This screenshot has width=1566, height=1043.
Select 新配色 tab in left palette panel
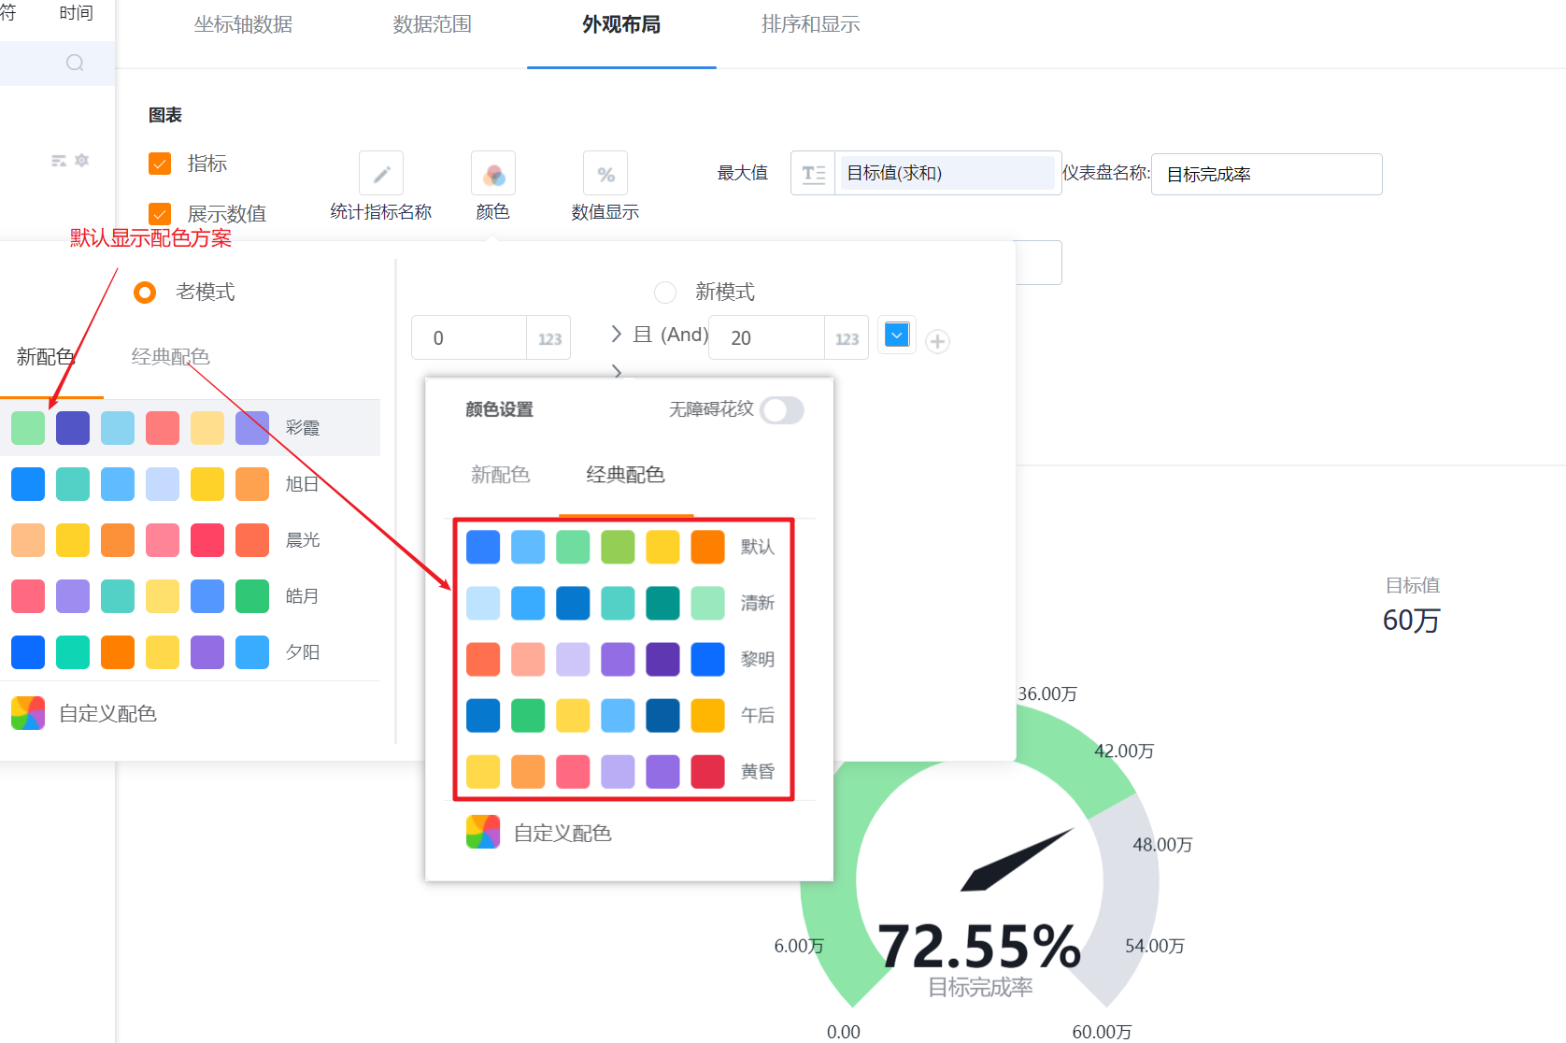[x=45, y=357]
